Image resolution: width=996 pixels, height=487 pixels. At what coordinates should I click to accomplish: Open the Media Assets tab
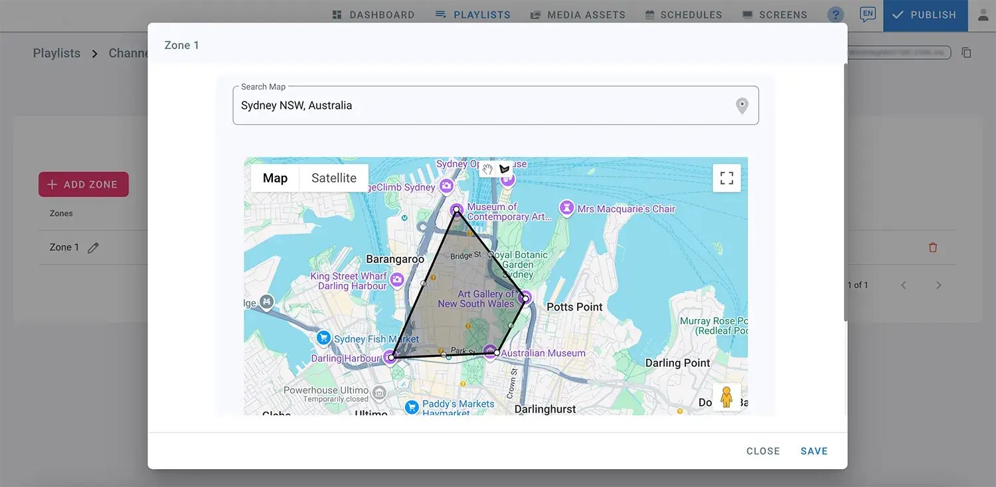click(578, 15)
